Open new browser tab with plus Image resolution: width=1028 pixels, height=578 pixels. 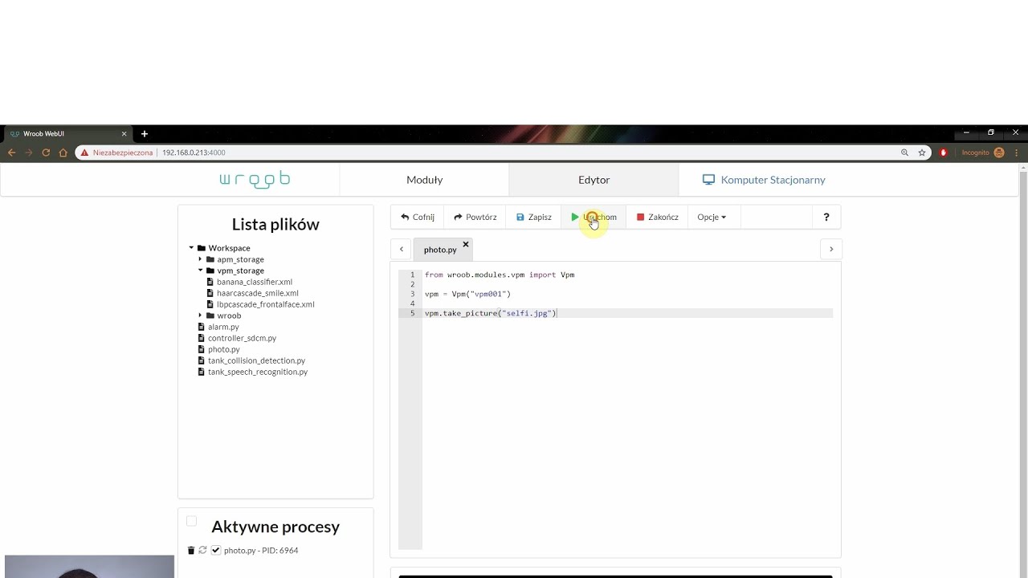coord(145,133)
